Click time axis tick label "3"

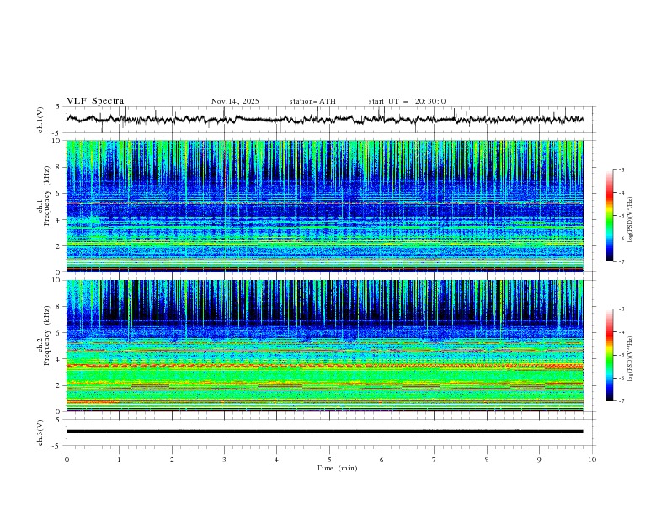tap(224, 460)
